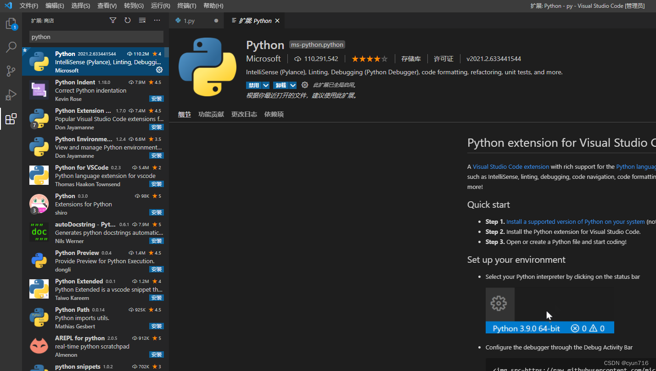Open the uninstall button dropdown arrow
Viewport: 656px width, 371px height.
[x=293, y=85]
